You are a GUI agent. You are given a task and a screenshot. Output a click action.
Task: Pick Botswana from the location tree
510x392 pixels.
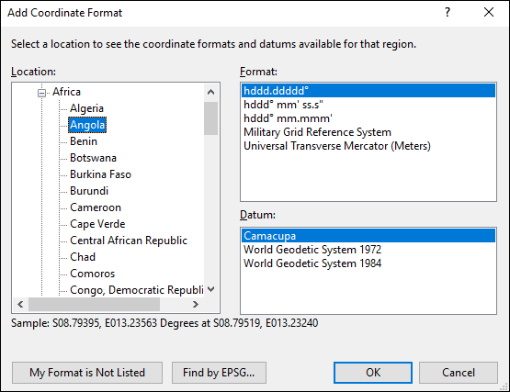tap(93, 158)
